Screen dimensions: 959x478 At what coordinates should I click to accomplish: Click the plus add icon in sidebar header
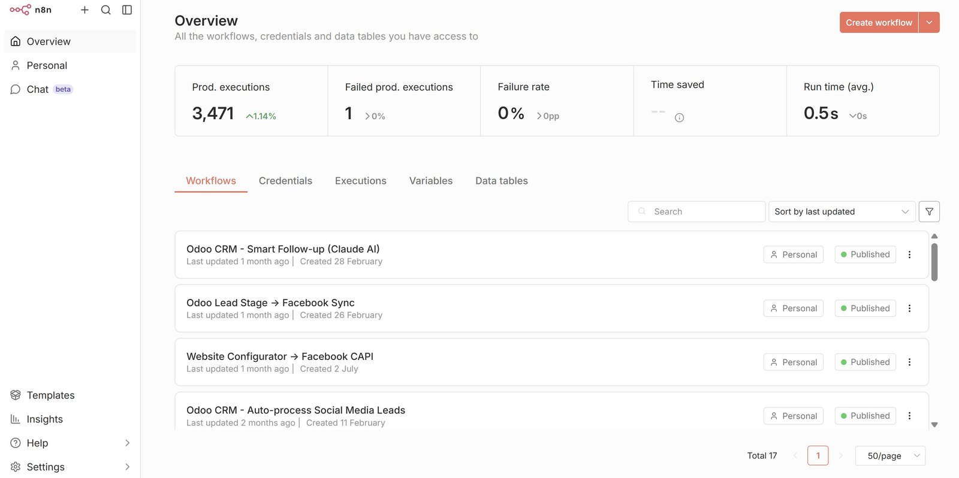tap(85, 10)
